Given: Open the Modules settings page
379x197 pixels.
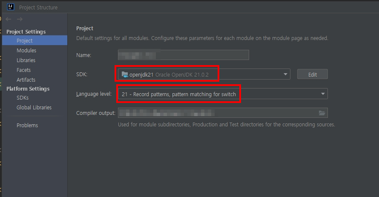Looking at the screenshot, I should pyautogui.click(x=26, y=51).
